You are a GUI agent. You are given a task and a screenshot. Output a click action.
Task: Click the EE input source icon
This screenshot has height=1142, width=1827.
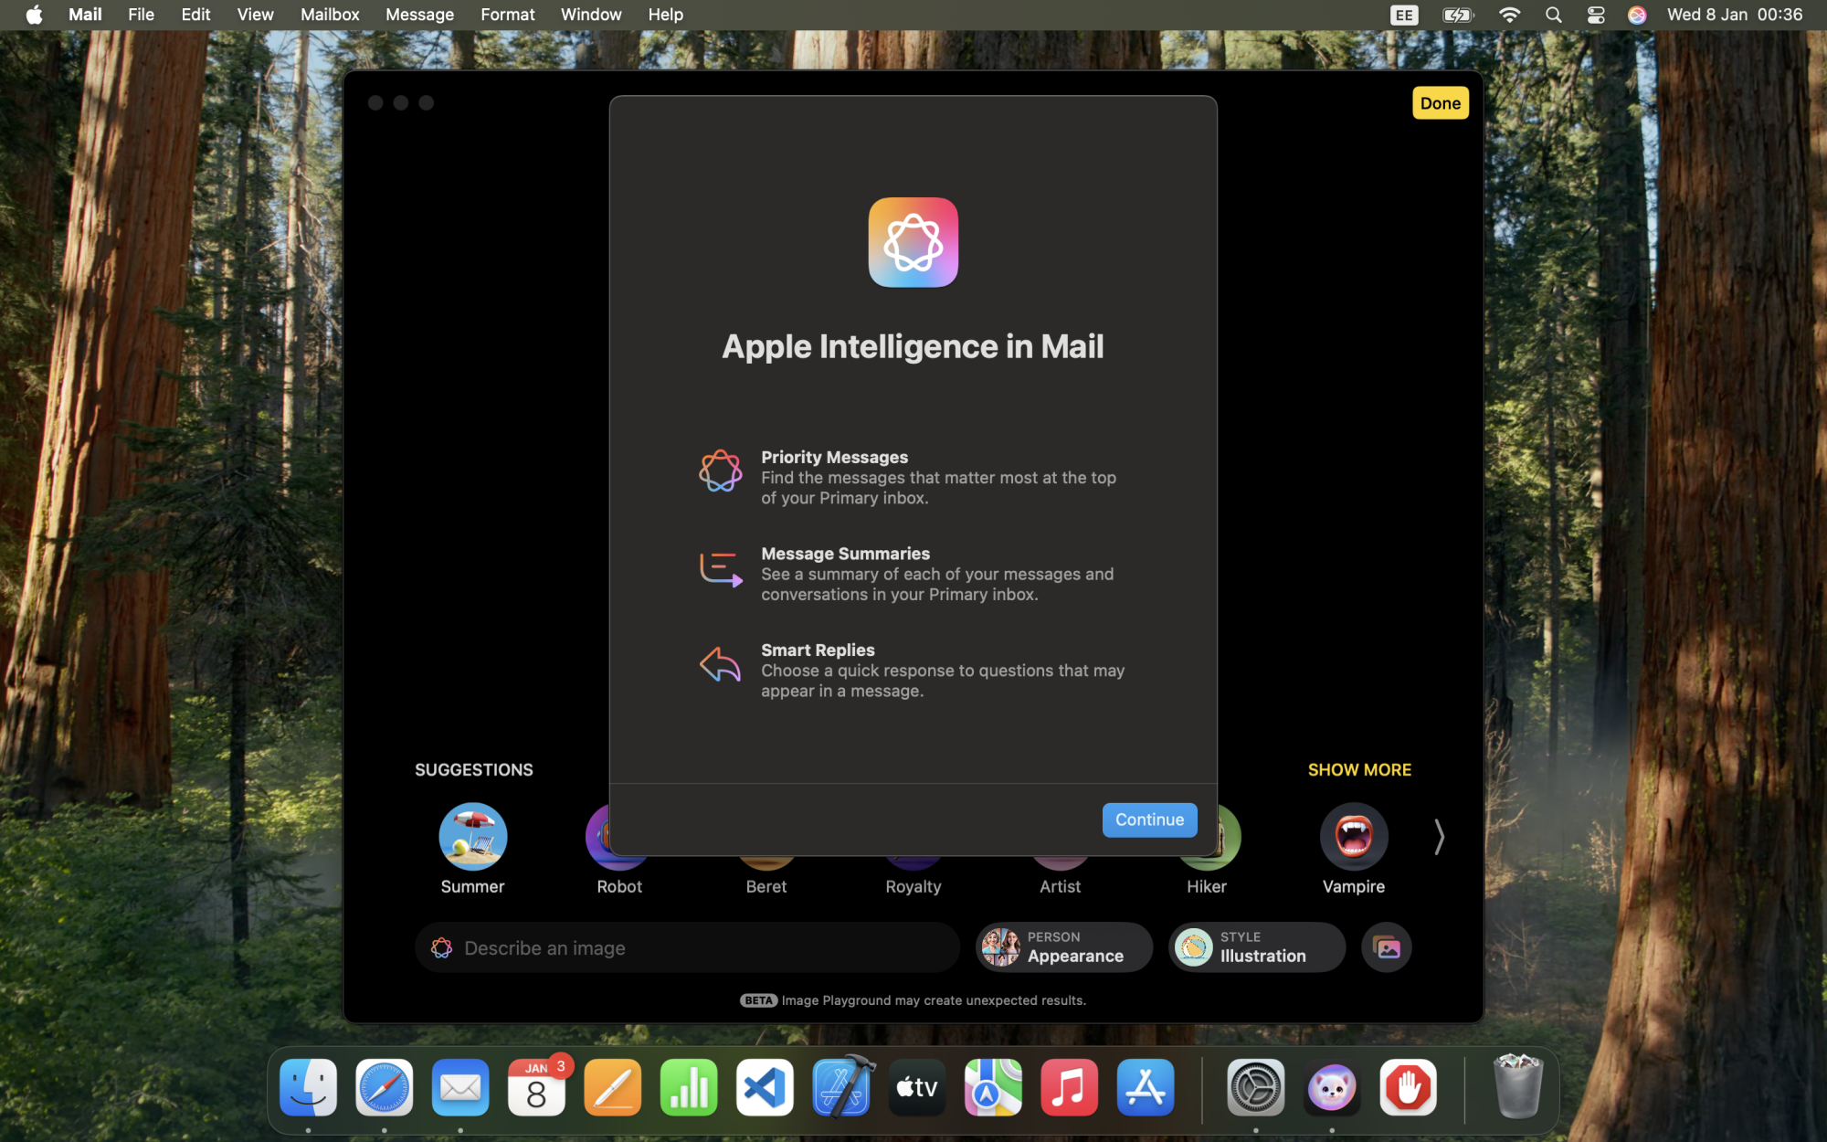[x=1404, y=15]
